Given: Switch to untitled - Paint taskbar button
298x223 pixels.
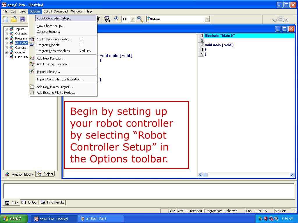Looking at the screenshot, I should [101, 219].
